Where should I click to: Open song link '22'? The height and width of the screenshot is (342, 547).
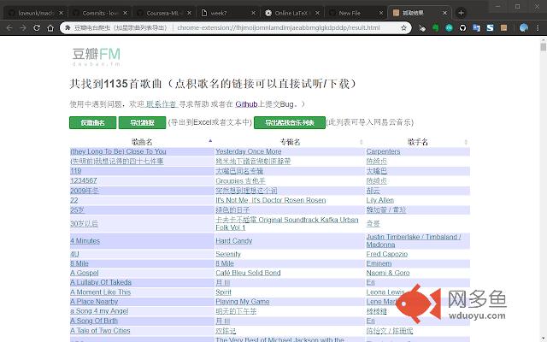[x=74, y=200]
